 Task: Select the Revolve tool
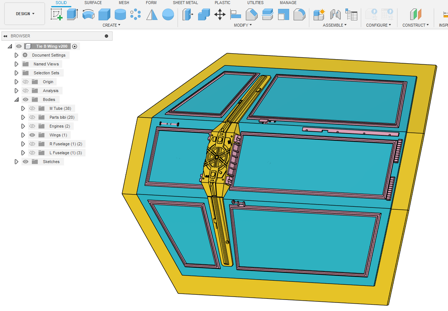[88, 14]
